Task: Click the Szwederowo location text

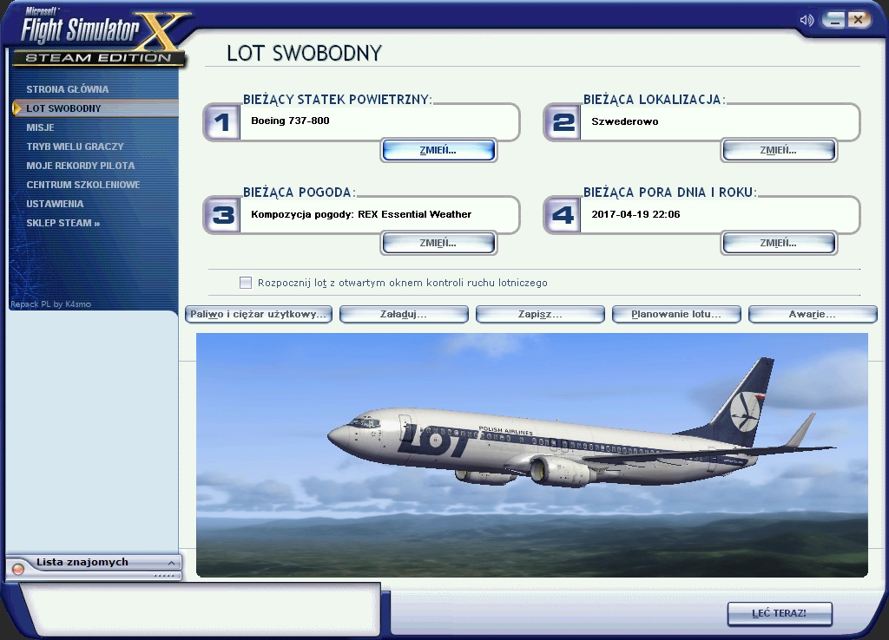Action: [625, 121]
